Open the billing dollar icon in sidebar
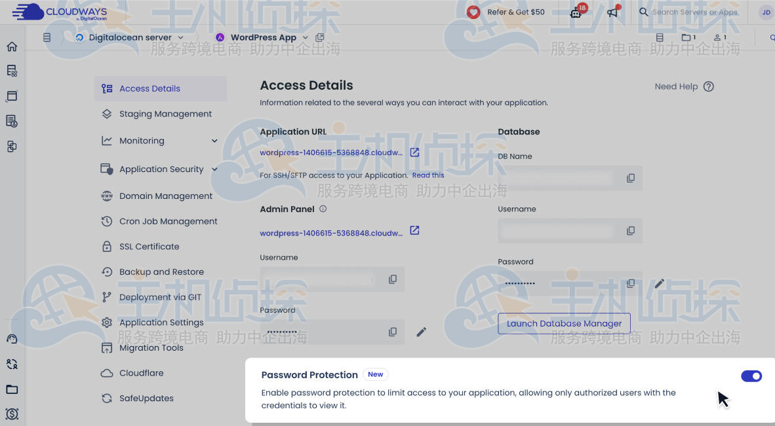Image resolution: width=775 pixels, height=426 pixels. click(12, 414)
